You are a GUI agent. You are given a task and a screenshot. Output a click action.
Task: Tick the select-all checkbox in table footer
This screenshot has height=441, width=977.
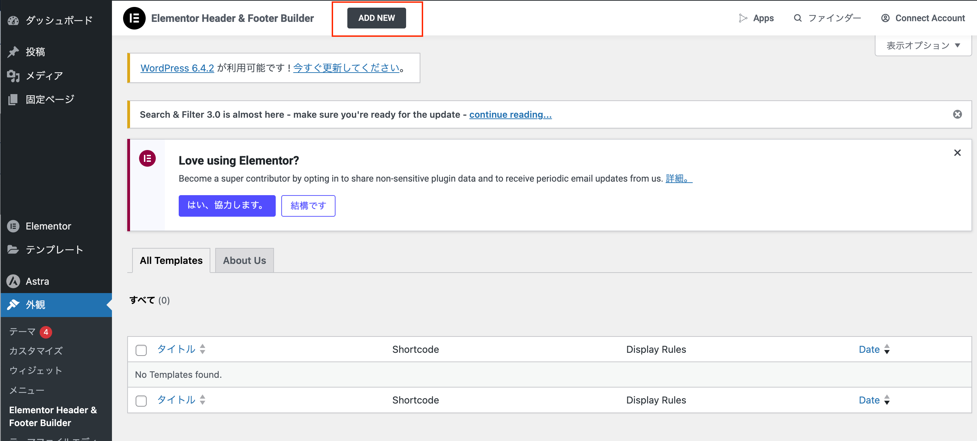point(141,400)
